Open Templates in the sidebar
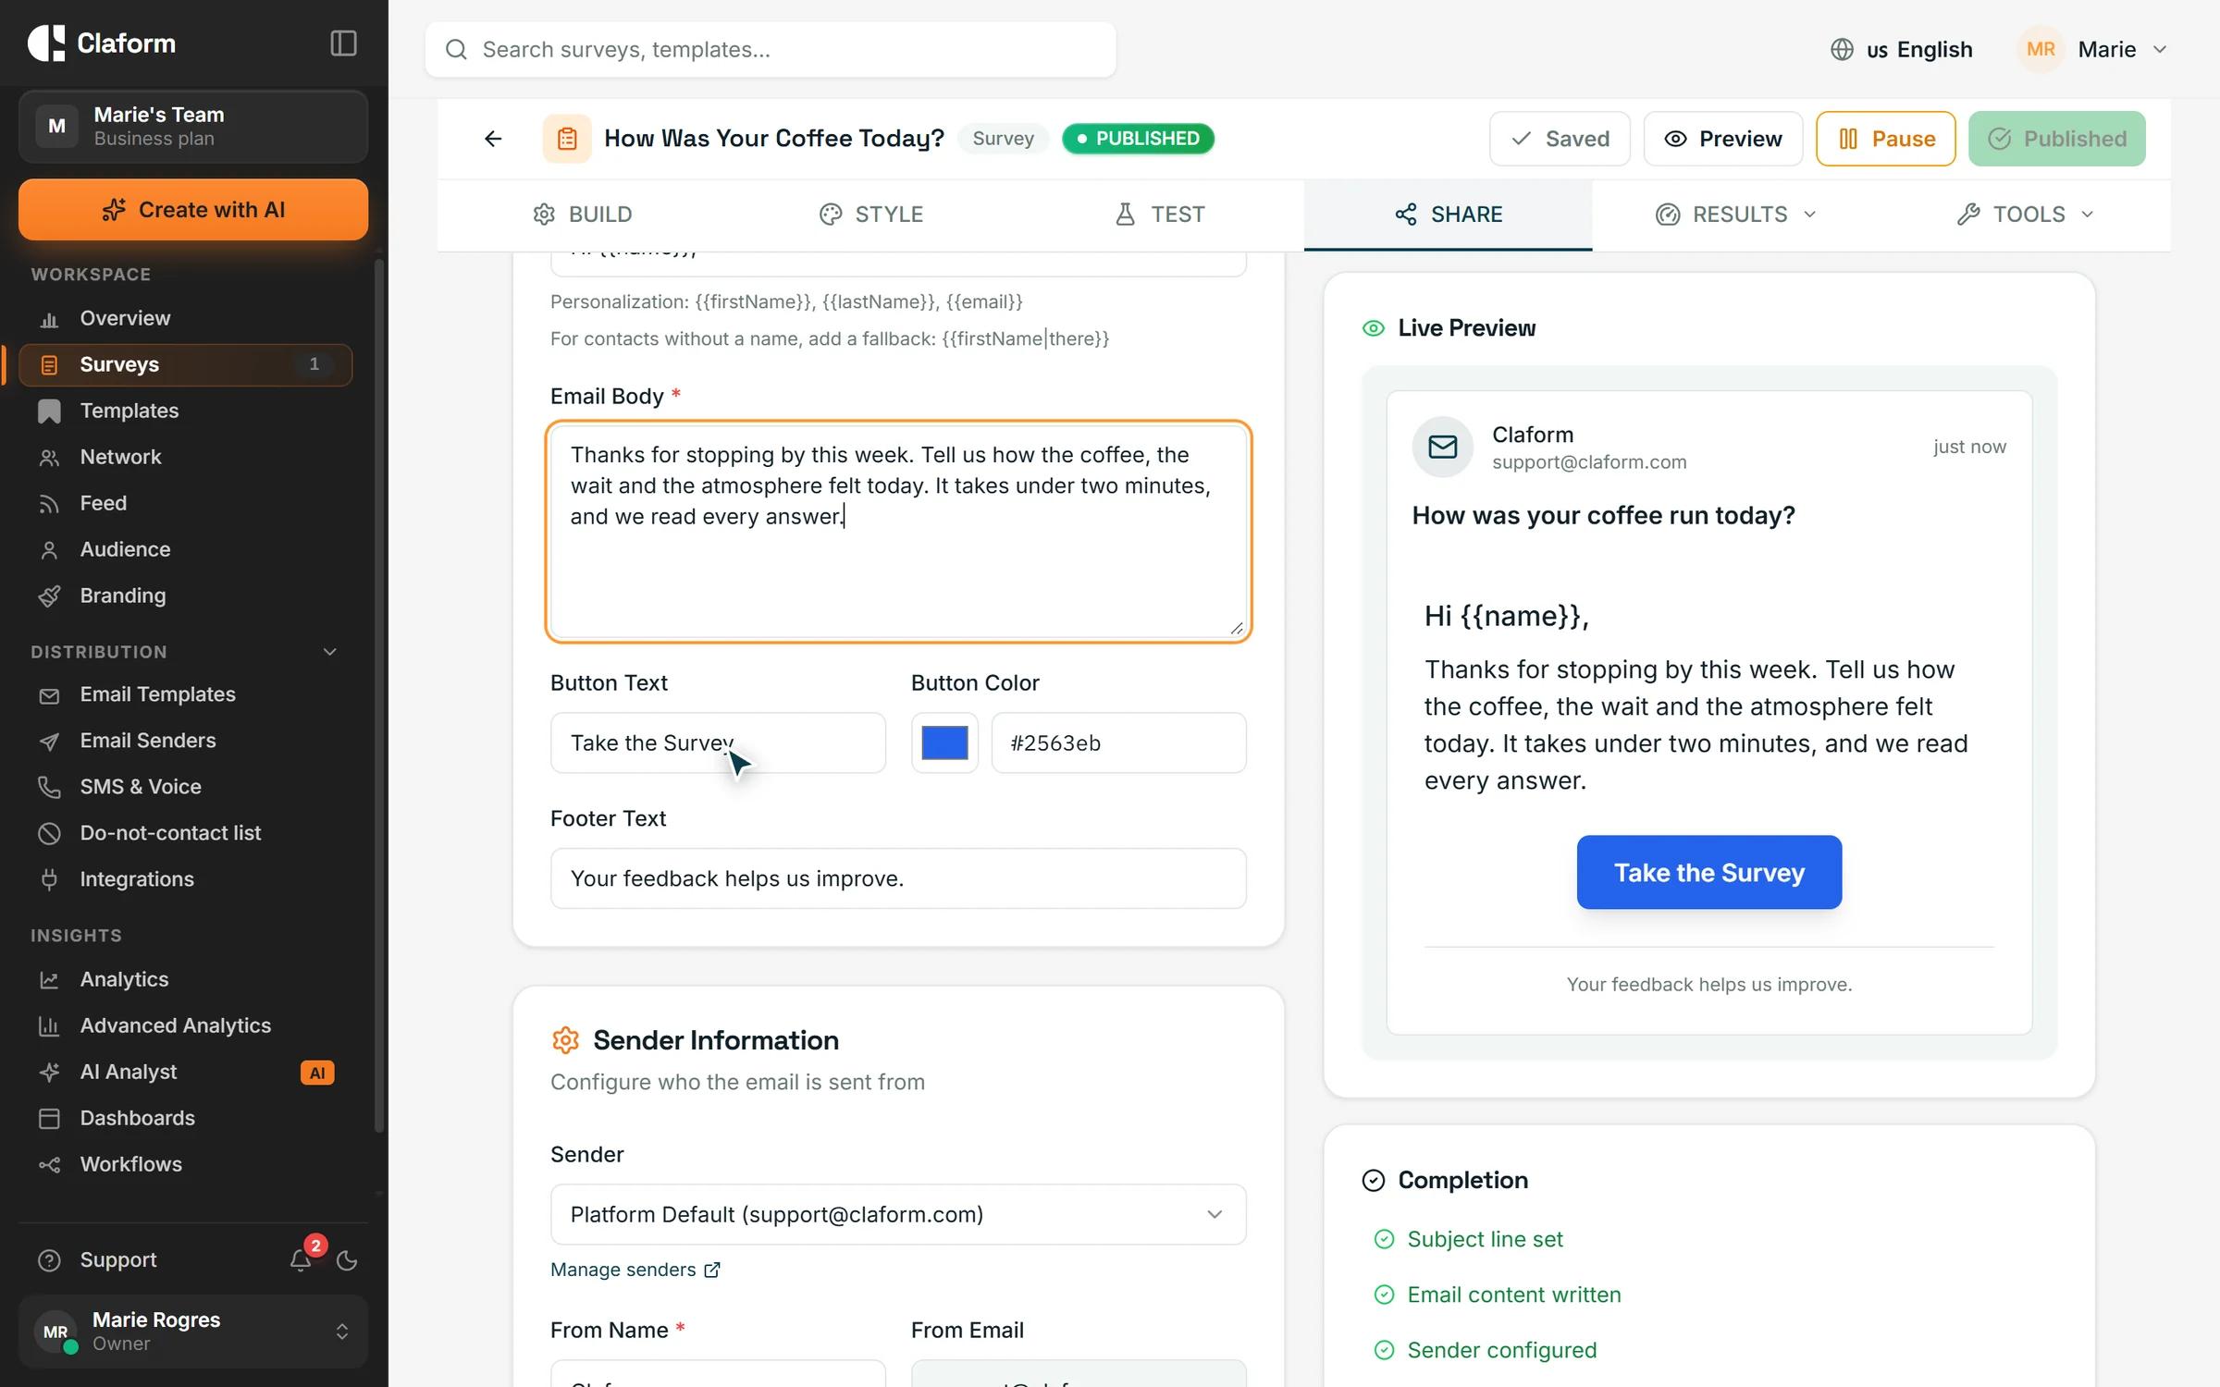This screenshot has height=1387, width=2220. pyautogui.click(x=185, y=411)
